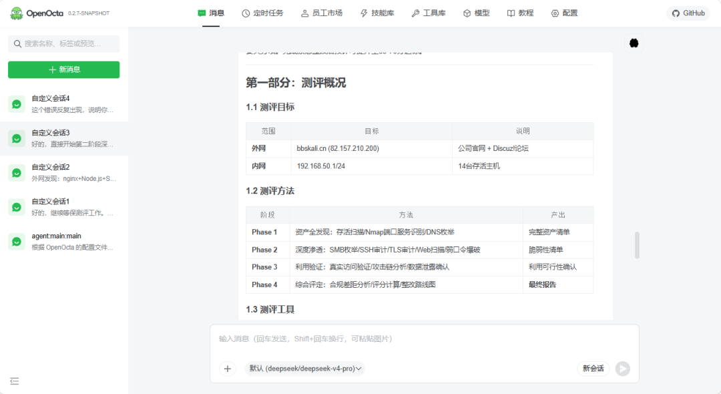The image size is (721, 394).
Task: Click the chat vertical scrollbar thumb
Action: click(637, 245)
